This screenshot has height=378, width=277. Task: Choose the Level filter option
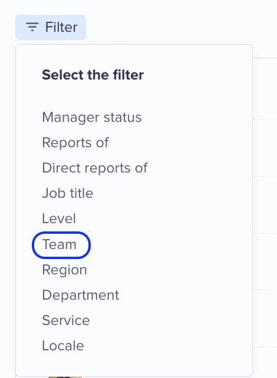pos(59,218)
